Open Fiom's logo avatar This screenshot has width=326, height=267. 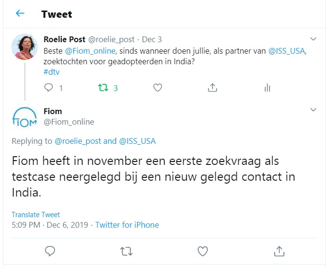(x=25, y=118)
